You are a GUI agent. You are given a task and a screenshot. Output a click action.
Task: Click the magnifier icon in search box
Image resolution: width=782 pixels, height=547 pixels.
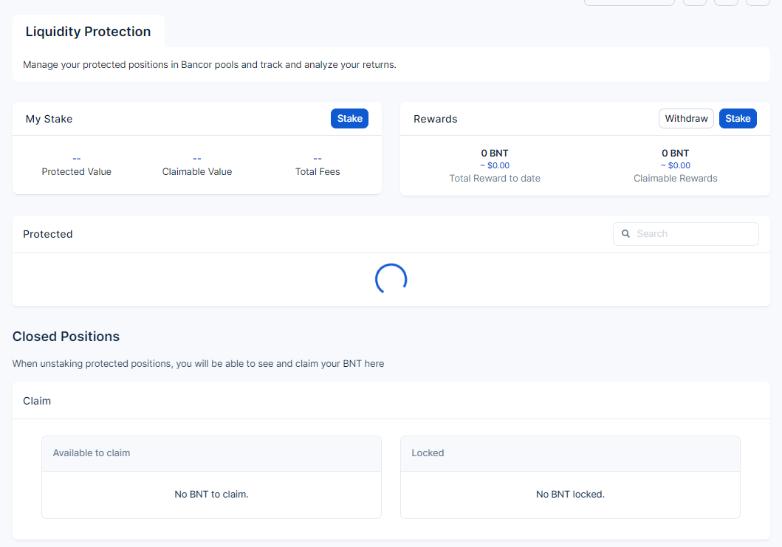pos(625,234)
